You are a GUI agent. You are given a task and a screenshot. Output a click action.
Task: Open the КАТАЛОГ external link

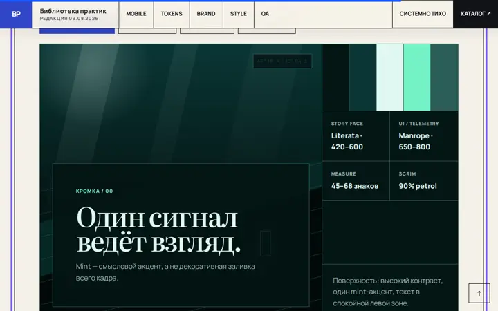point(475,14)
